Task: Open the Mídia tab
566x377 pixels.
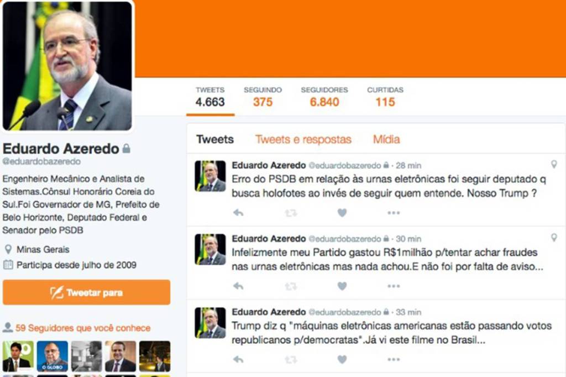Action: coord(386,139)
